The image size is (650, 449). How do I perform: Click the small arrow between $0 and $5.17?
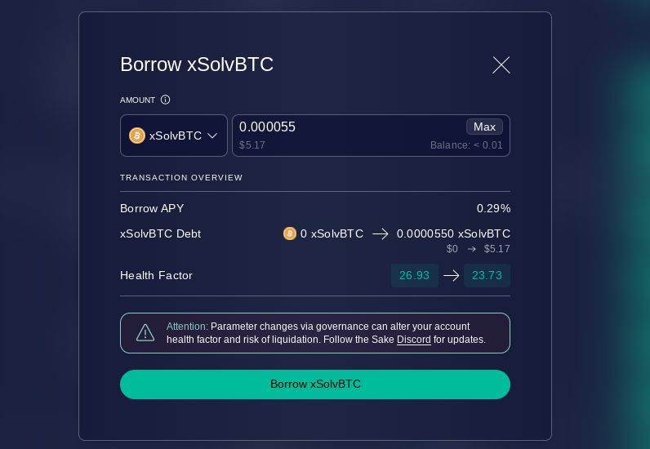pyautogui.click(x=471, y=249)
